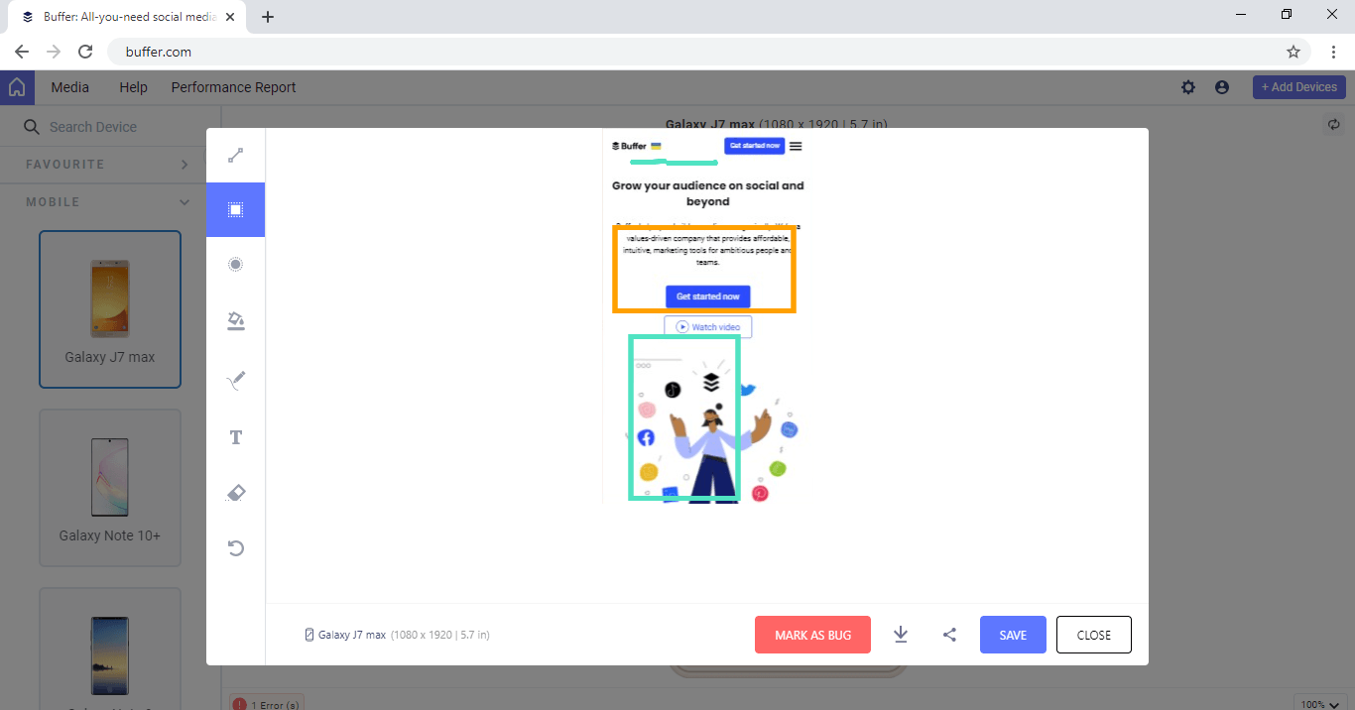This screenshot has width=1355, height=710.
Task: Open the Help menu
Action: coord(133,87)
